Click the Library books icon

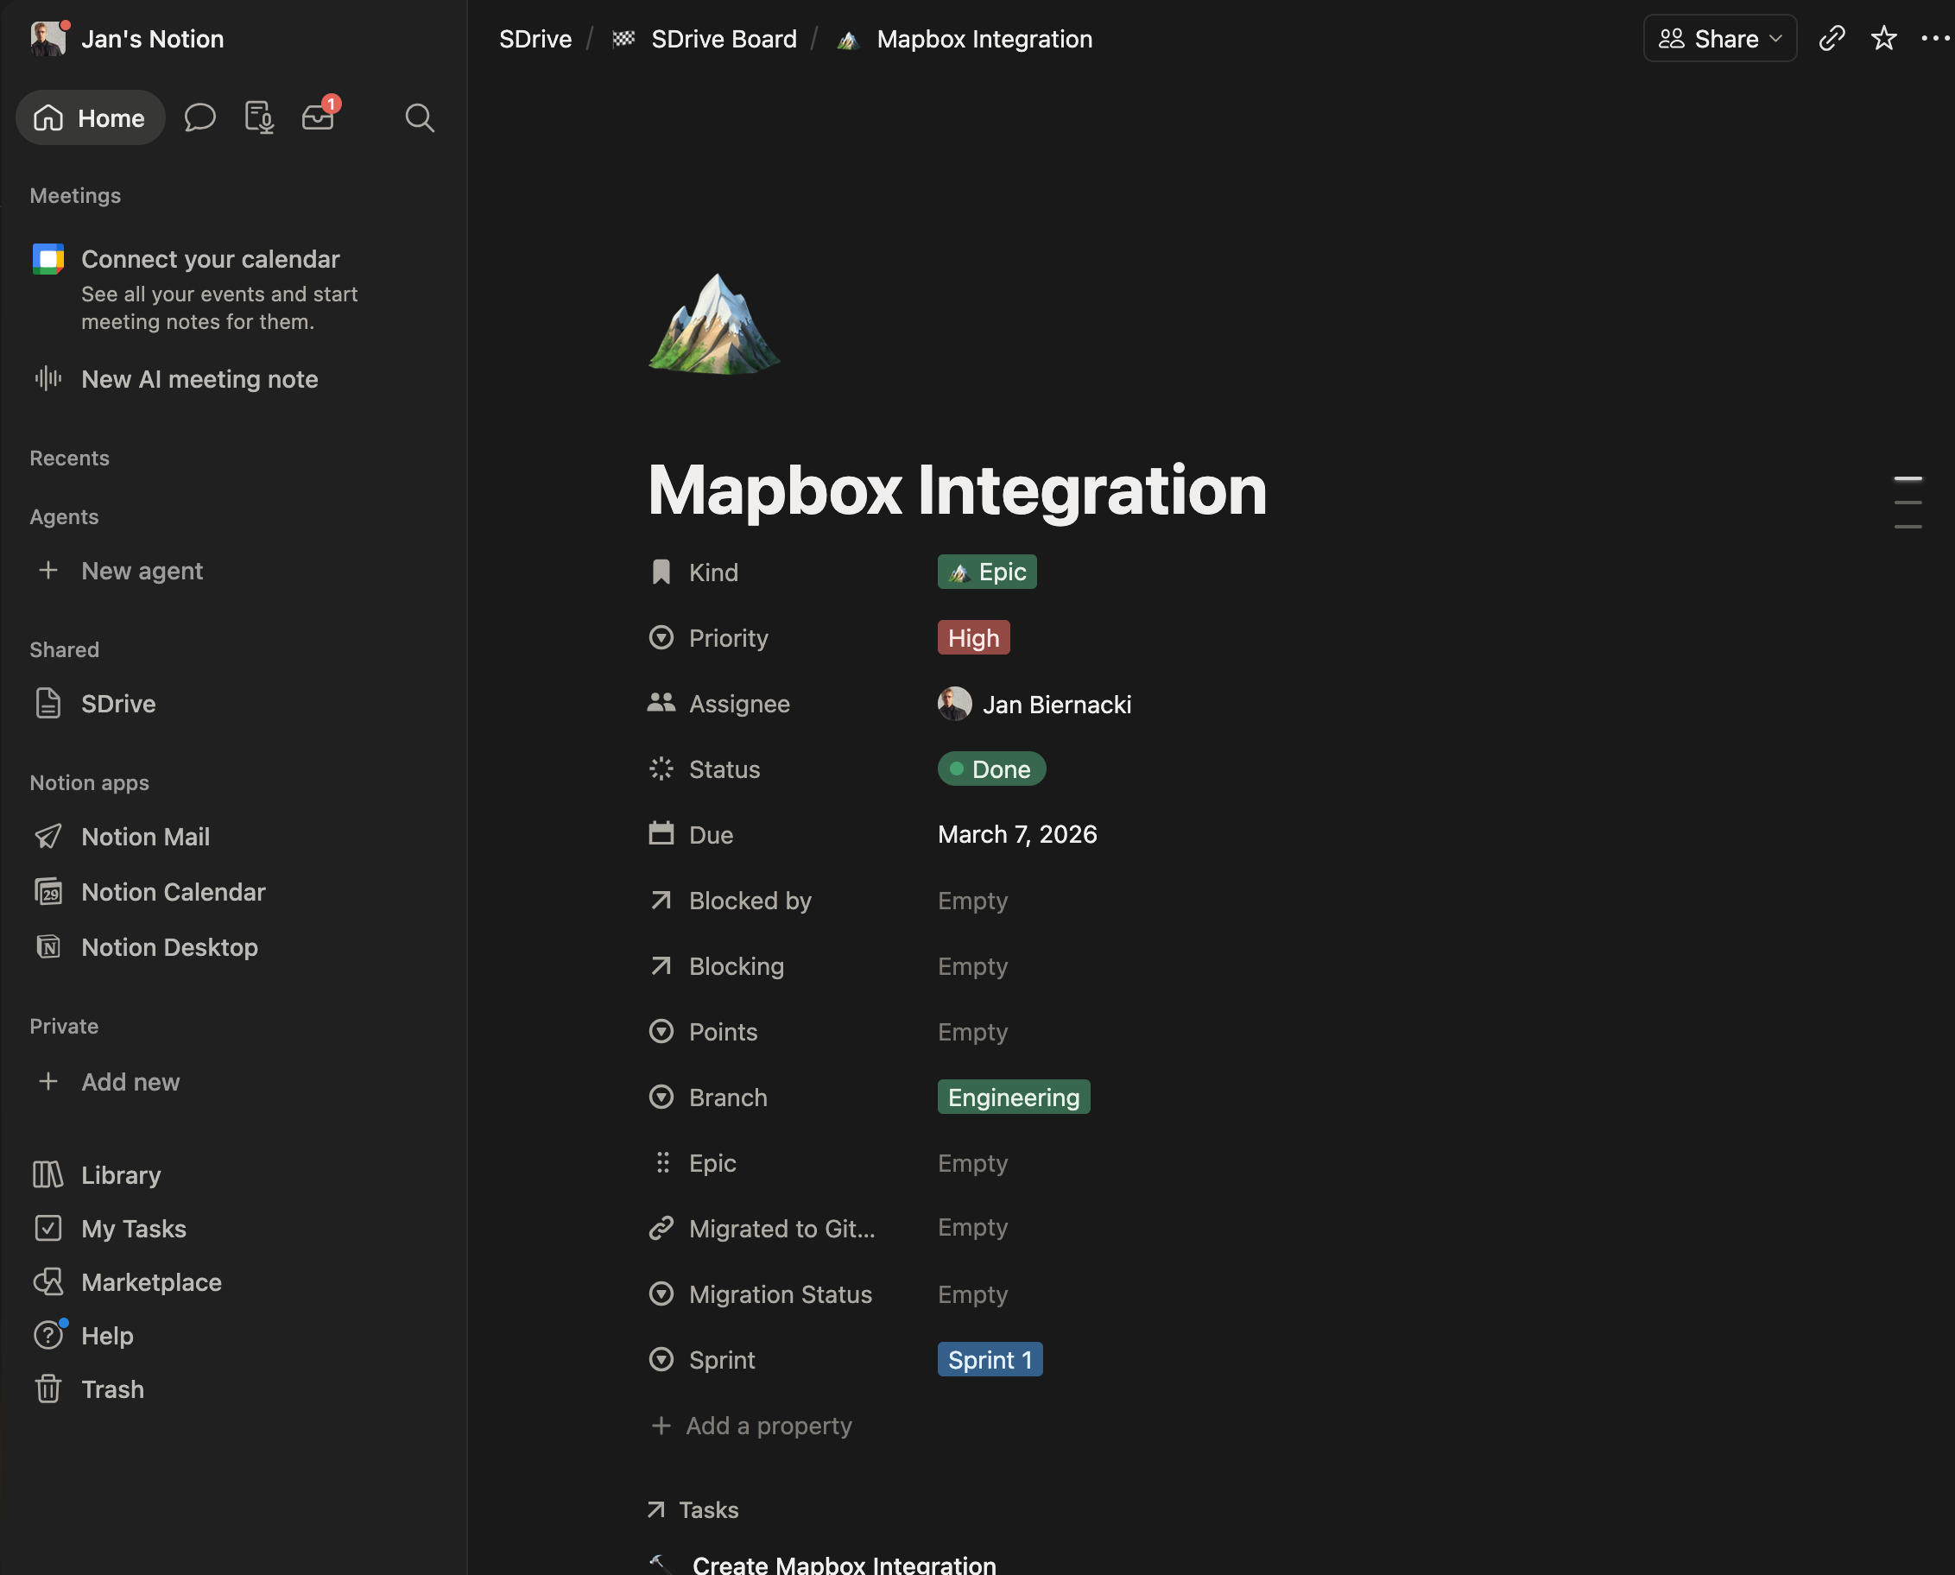tap(48, 1175)
